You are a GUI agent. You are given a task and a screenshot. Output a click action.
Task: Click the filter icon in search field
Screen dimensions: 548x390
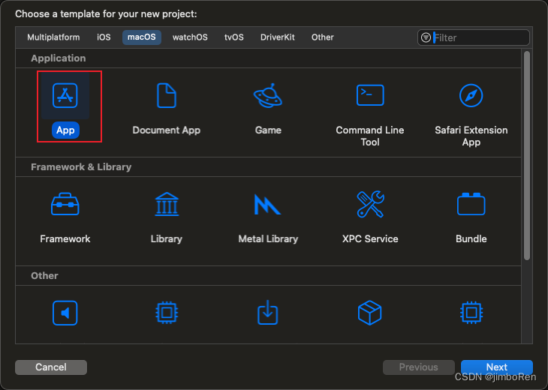(426, 37)
